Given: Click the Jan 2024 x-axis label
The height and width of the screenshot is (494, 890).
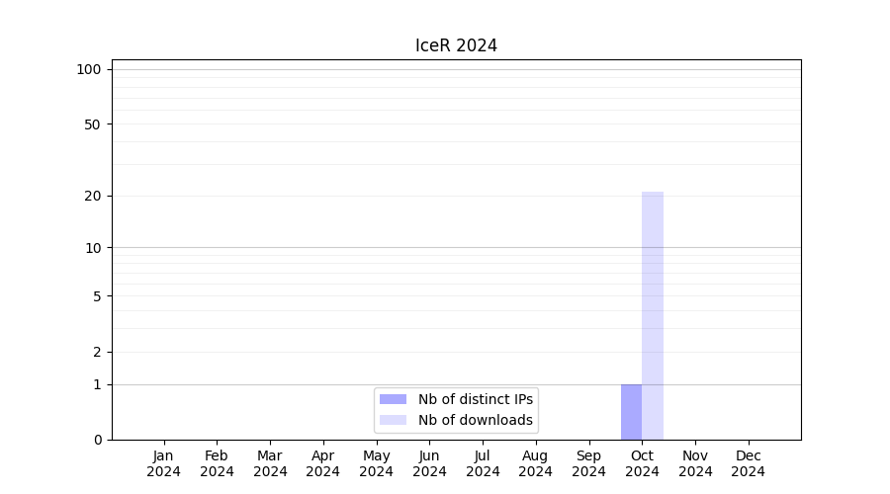Looking at the screenshot, I should (x=163, y=463).
